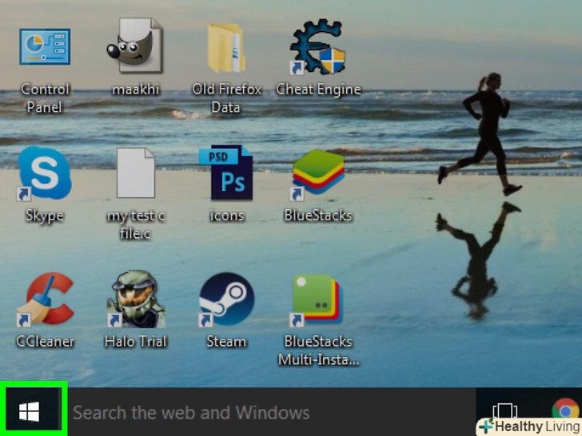The width and height of the screenshot is (582, 436).
Task: Select the maakhi GIMP file icon
Action: (x=135, y=46)
